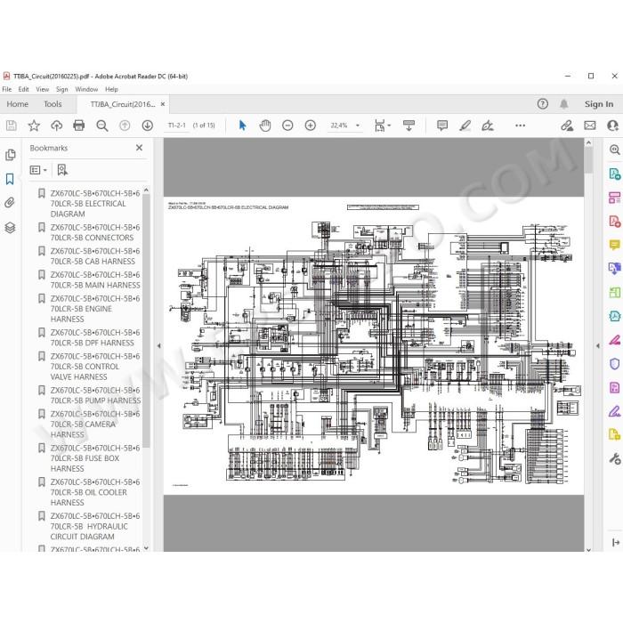The width and height of the screenshot is (623, 623).
Task: Activate the Hand pan tool
Action: point(265,125)
